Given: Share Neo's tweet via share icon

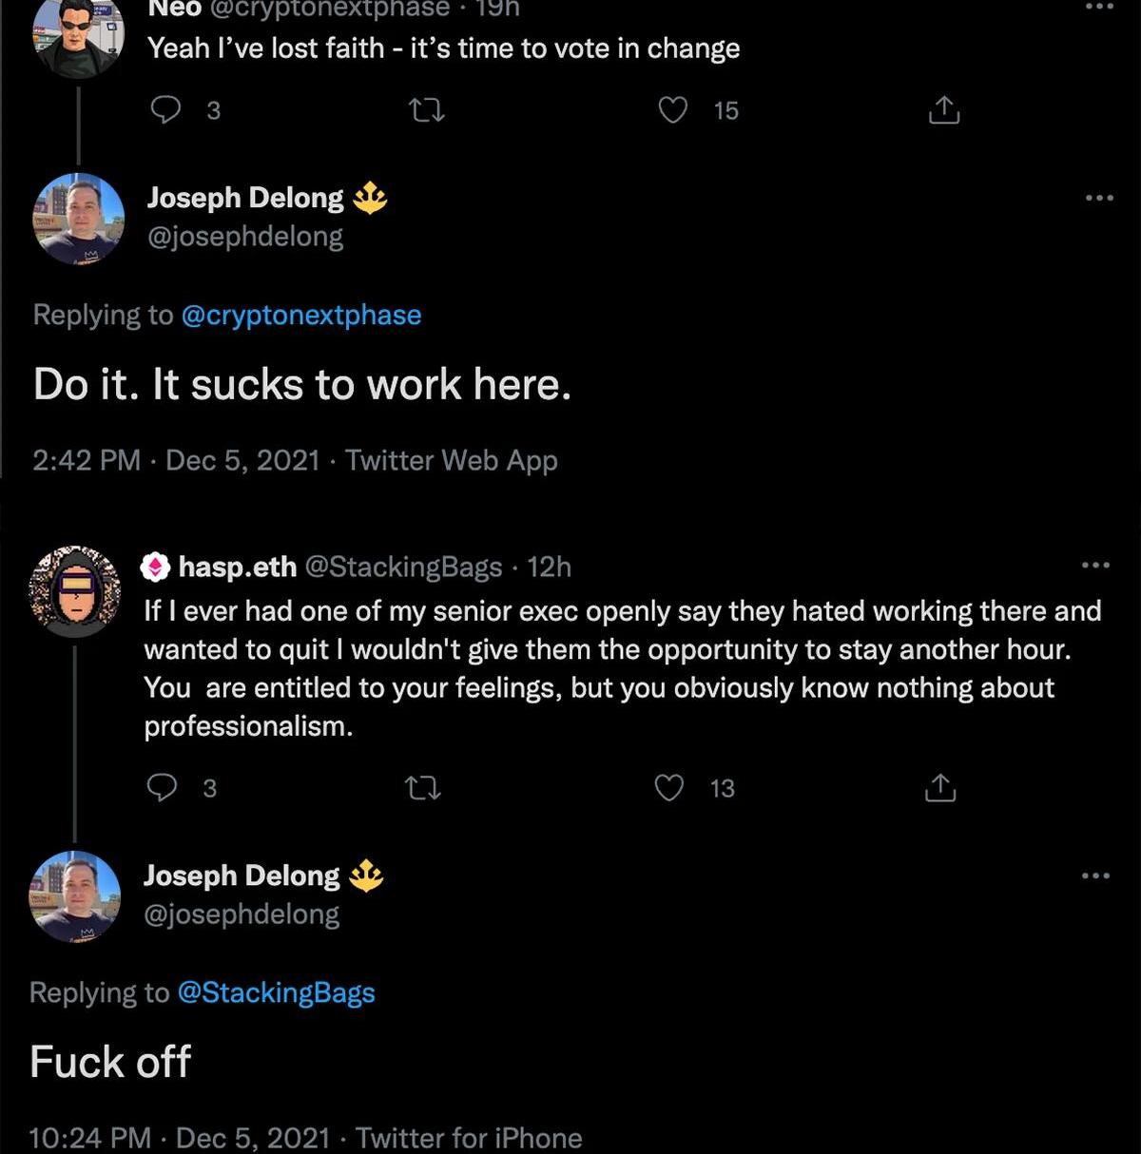Looking at the screenshot, I should coord(943,110).
